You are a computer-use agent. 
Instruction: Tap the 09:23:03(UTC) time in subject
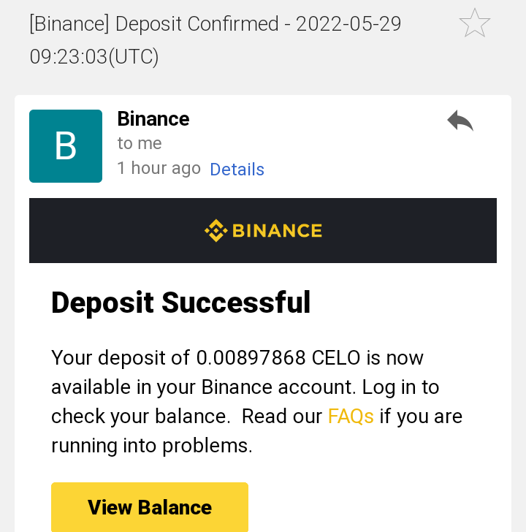(94, 56)
